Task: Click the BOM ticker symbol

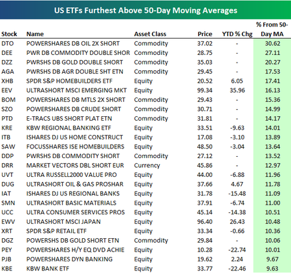Action: (x=8, y=99)
